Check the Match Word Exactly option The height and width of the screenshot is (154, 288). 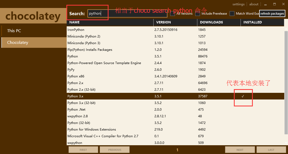pyautogui.click(x=232, y=14)
